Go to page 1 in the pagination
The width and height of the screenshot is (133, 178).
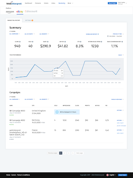[61, 153]
